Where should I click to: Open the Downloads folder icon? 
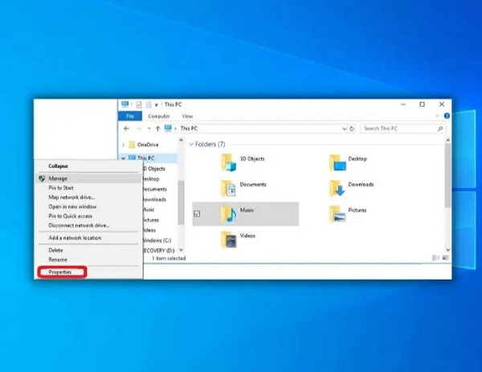(x=337, y=188)
